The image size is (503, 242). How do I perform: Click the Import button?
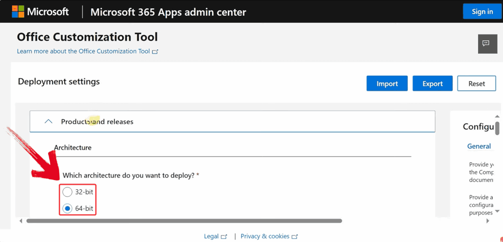tap(387, 84)
